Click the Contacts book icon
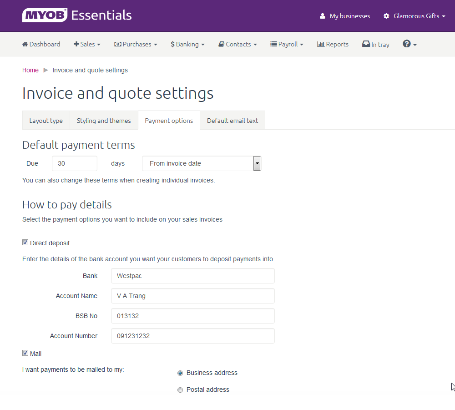Image resolution: width=455 pixels, height=410 pixels. point(221,44)
